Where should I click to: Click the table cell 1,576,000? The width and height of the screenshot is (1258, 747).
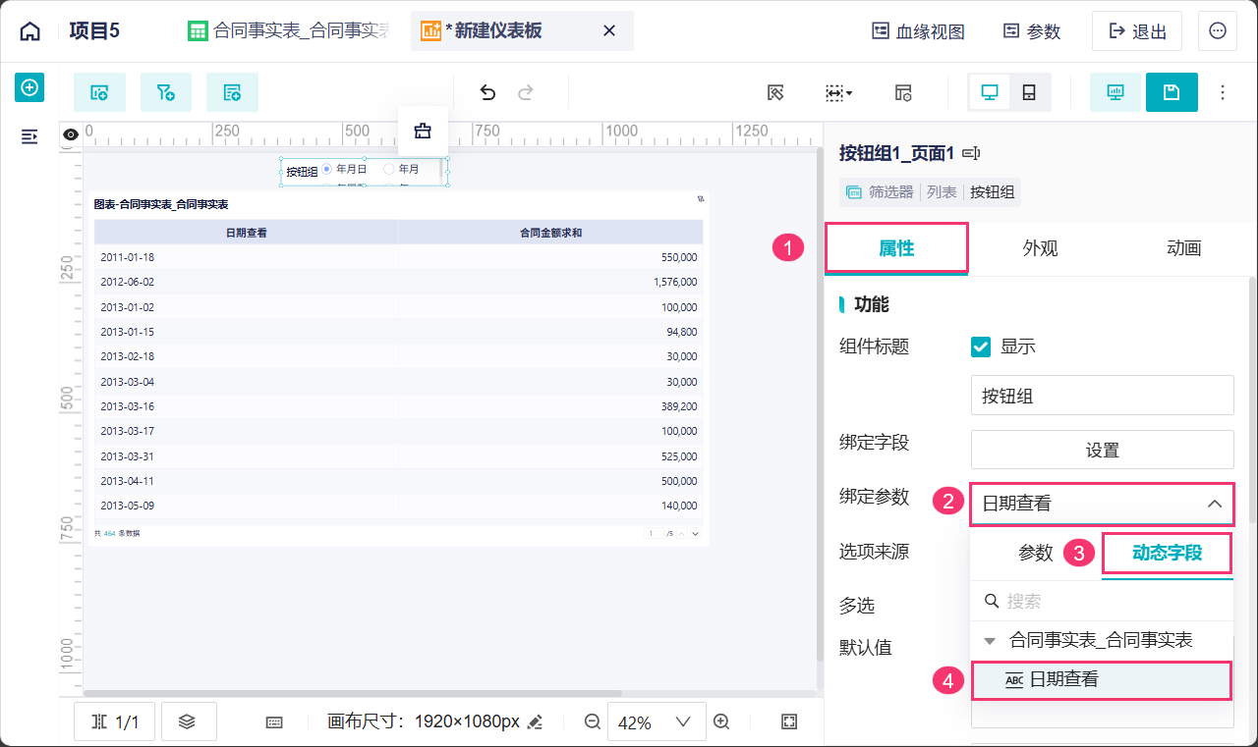675,282
